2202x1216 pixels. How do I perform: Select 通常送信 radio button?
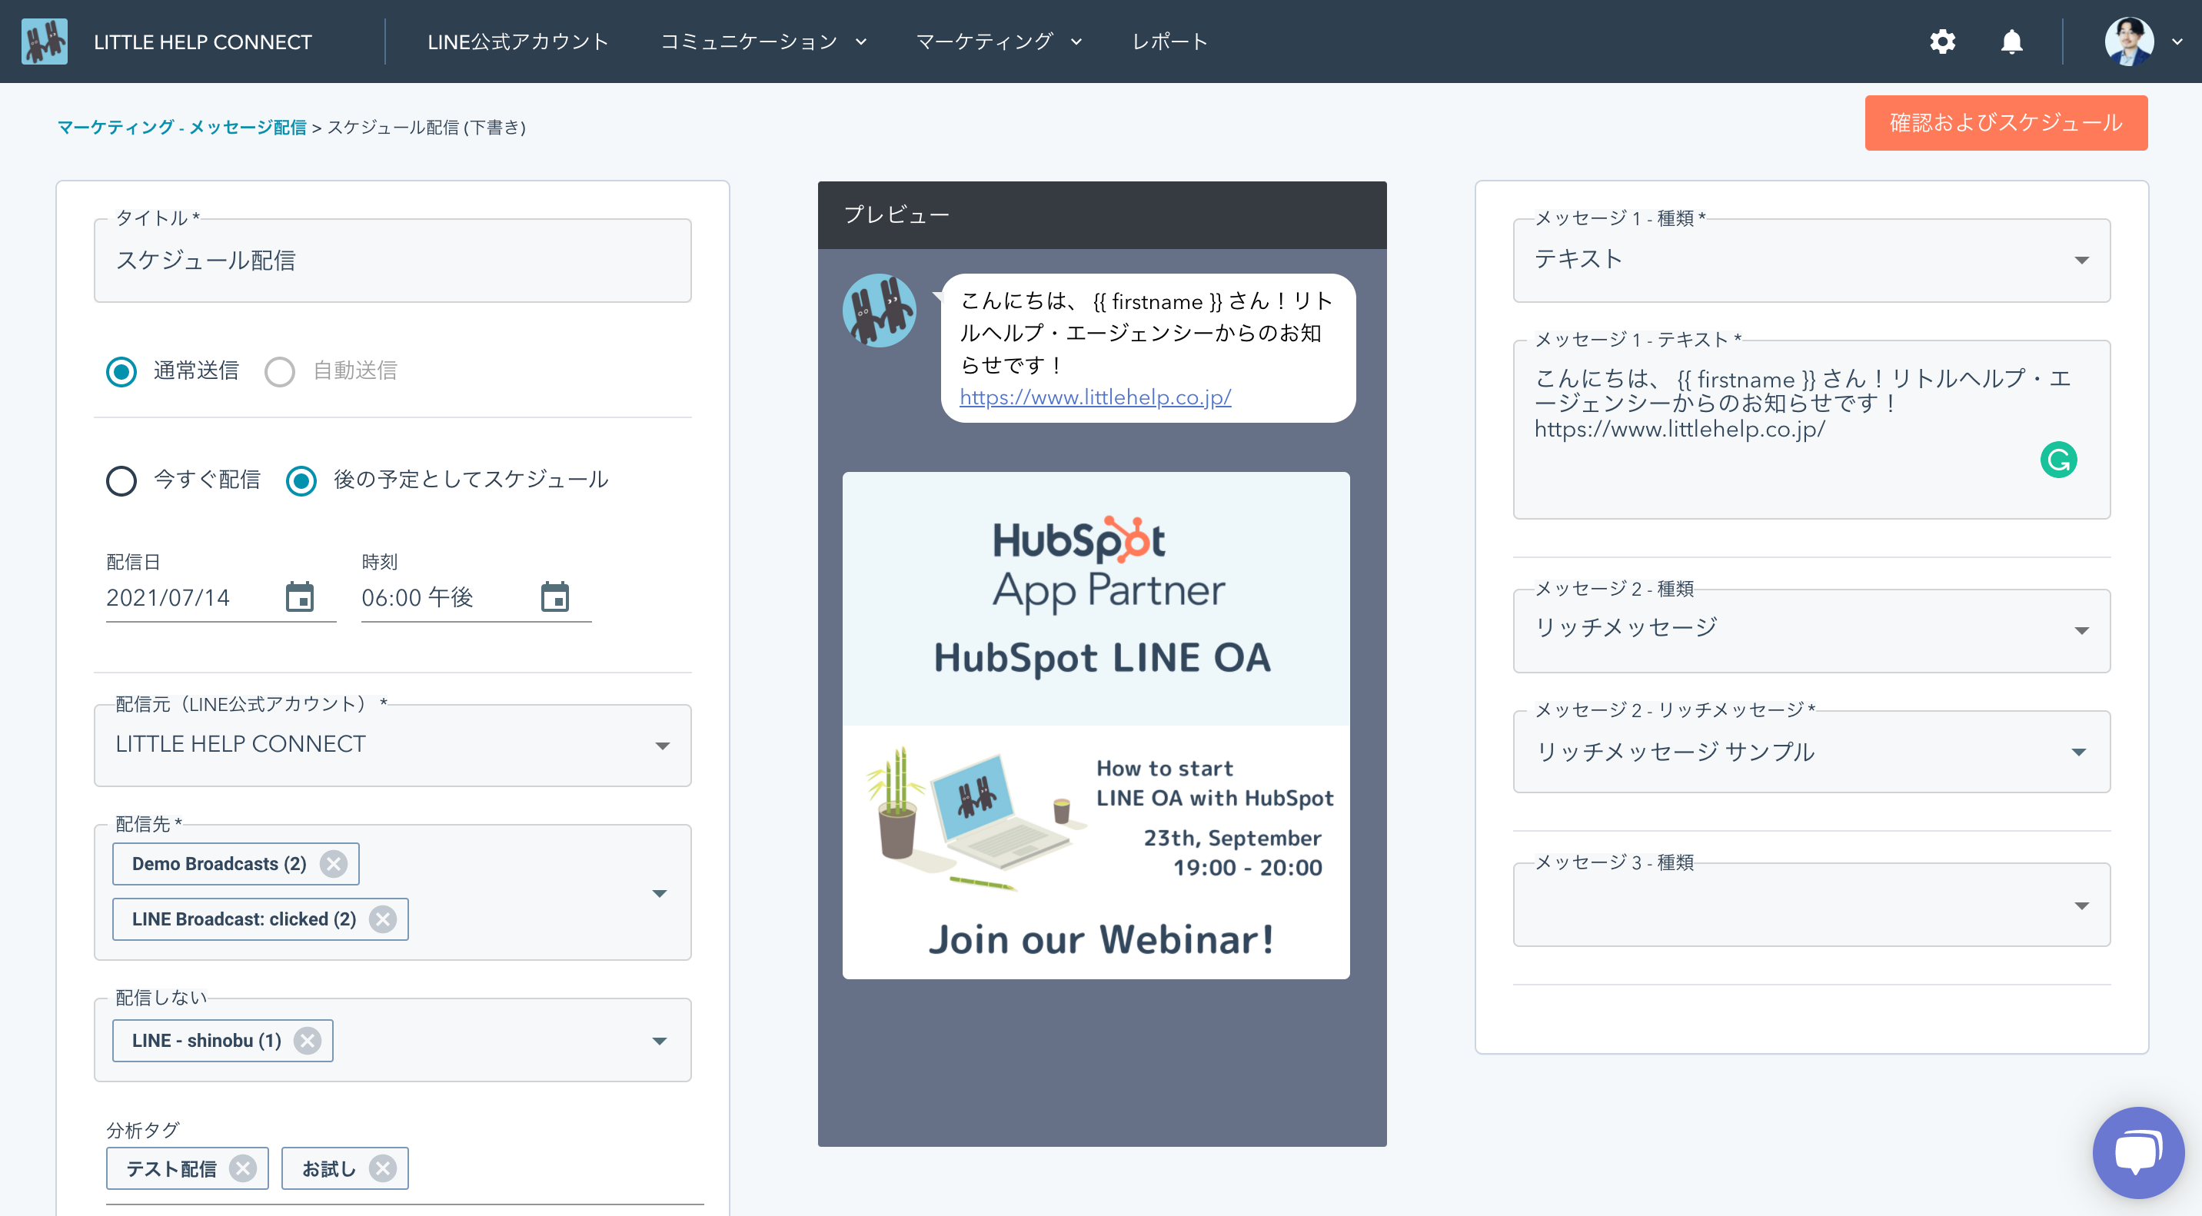pyautogui.click(x=121, y=372)
